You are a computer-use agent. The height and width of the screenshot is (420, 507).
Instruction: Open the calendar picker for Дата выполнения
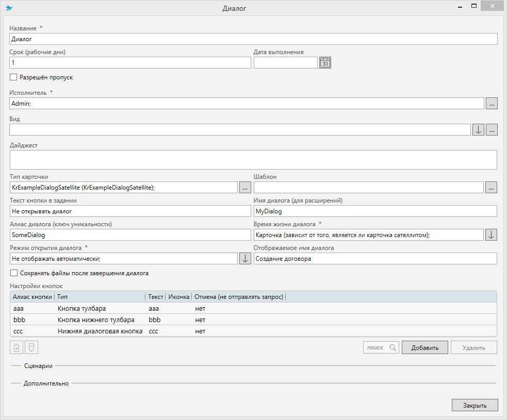coord(325,63)
